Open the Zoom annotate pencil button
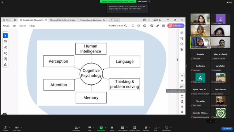234x132 pixels. [5, 115]
